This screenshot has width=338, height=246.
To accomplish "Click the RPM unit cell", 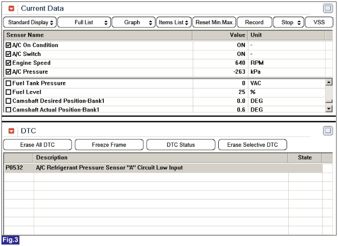I will pos(257,63).
